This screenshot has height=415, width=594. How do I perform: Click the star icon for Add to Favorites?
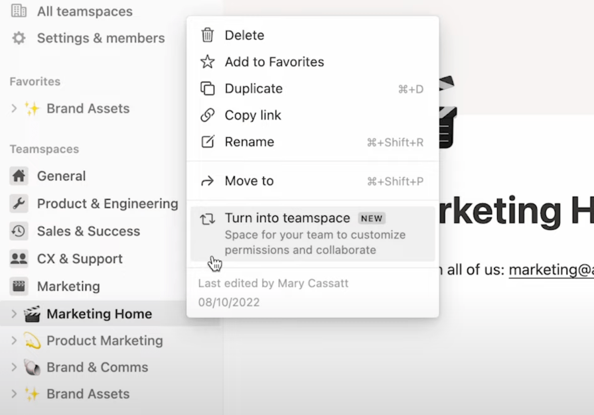click(208, 62)
